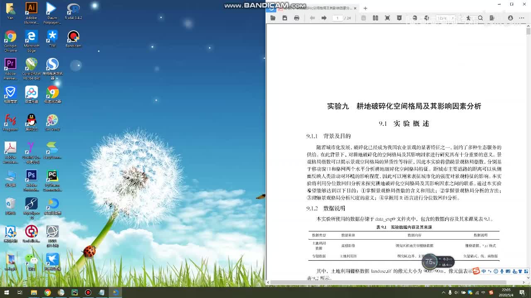Viewport: 531px width, 298px height.
Task: Open Windows Start menu
Action: (x=6, y=292)
